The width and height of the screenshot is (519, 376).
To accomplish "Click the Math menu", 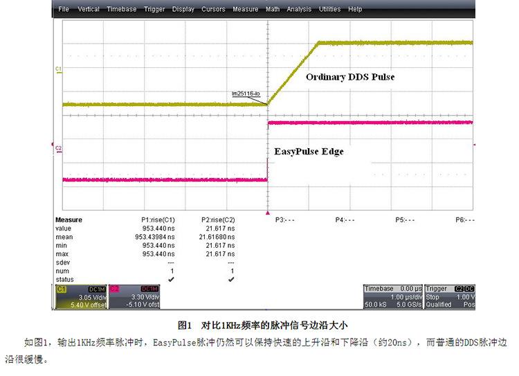I will tap(273, 10).
